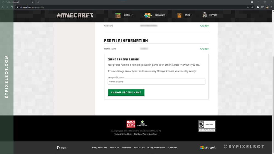Click the address bar URL
Viewport: 274px width, 154px height.
tap(32, 7)
